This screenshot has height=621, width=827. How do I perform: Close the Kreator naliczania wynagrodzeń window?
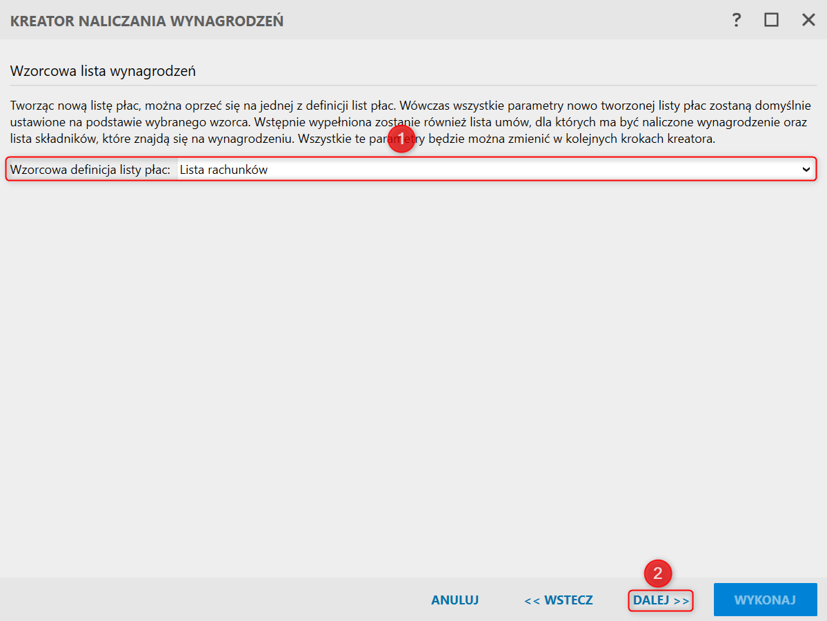pyautogui.click(x=808, y=20)
